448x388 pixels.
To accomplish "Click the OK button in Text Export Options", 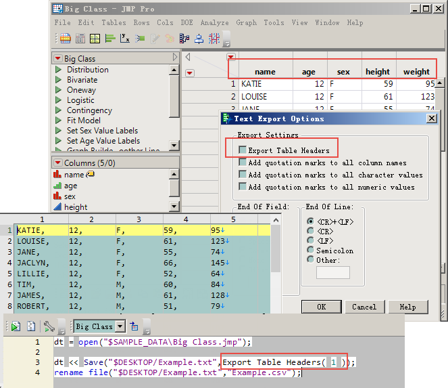I will 321,307.
